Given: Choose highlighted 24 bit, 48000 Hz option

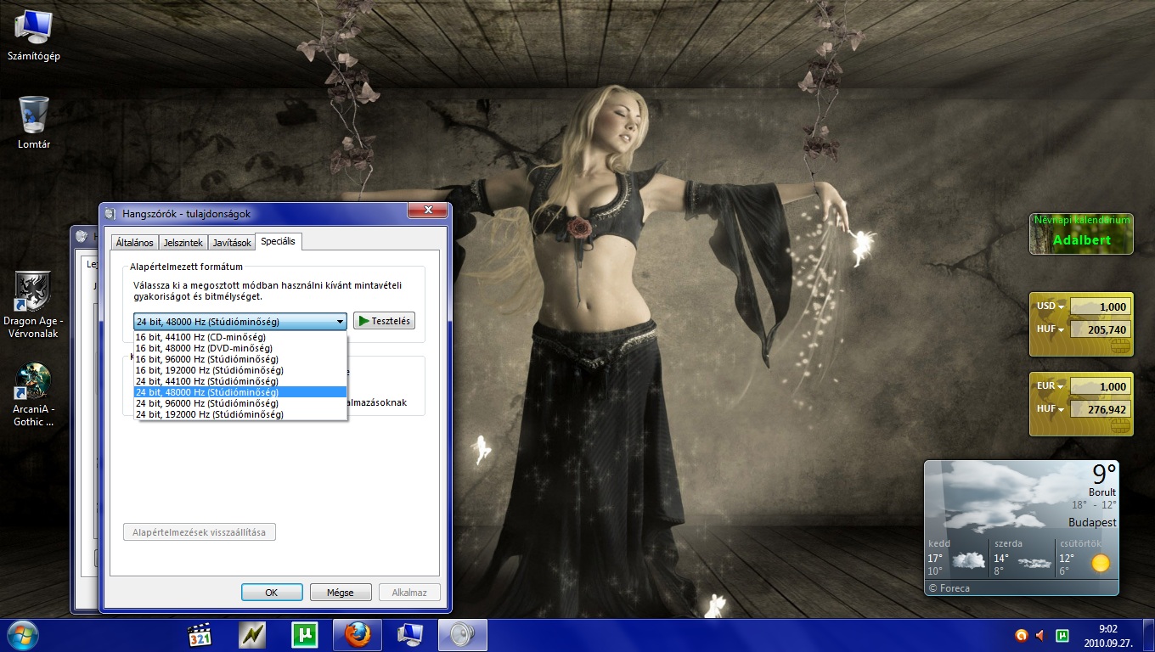Looking at the screenshot, I should pos(240,392).
